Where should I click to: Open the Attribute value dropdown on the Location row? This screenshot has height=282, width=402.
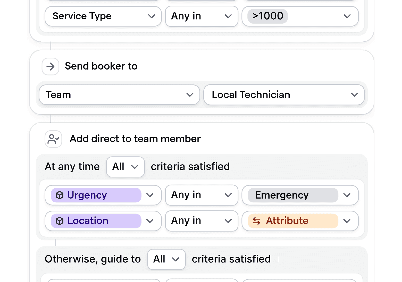coord(347,221)
